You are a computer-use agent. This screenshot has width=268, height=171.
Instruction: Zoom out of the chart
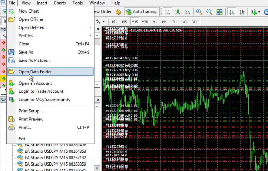click(209, 12)
